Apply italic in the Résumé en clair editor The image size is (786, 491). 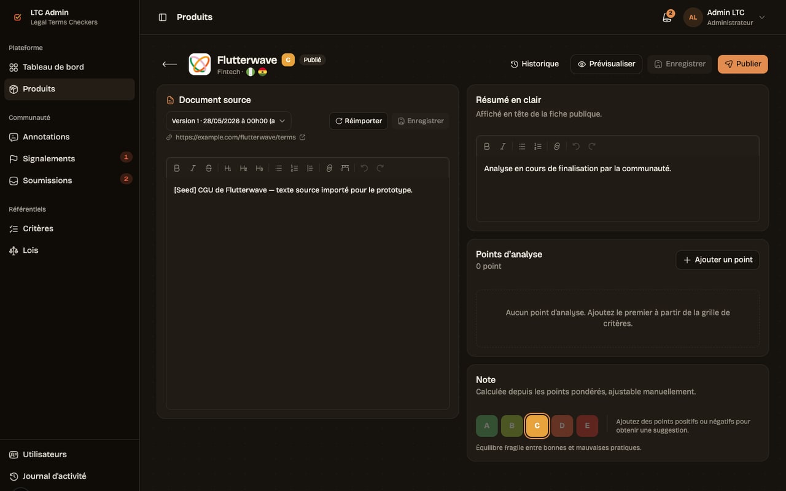tap(503, 147)
